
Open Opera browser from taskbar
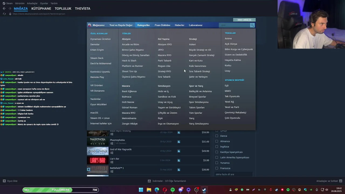[165, 190]
